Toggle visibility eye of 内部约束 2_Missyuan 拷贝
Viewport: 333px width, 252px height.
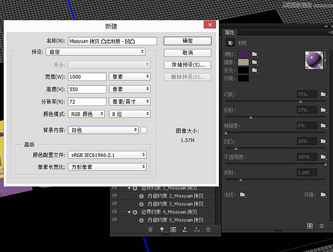[x=115, y=195]
